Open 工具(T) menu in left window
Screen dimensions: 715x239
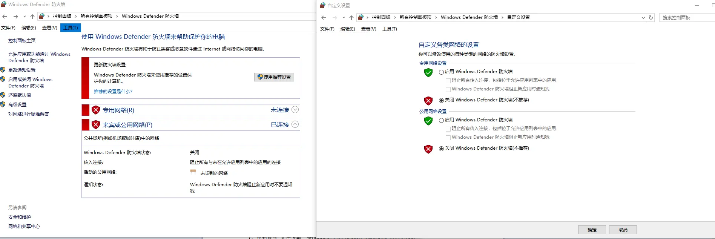tap(71, 28)
